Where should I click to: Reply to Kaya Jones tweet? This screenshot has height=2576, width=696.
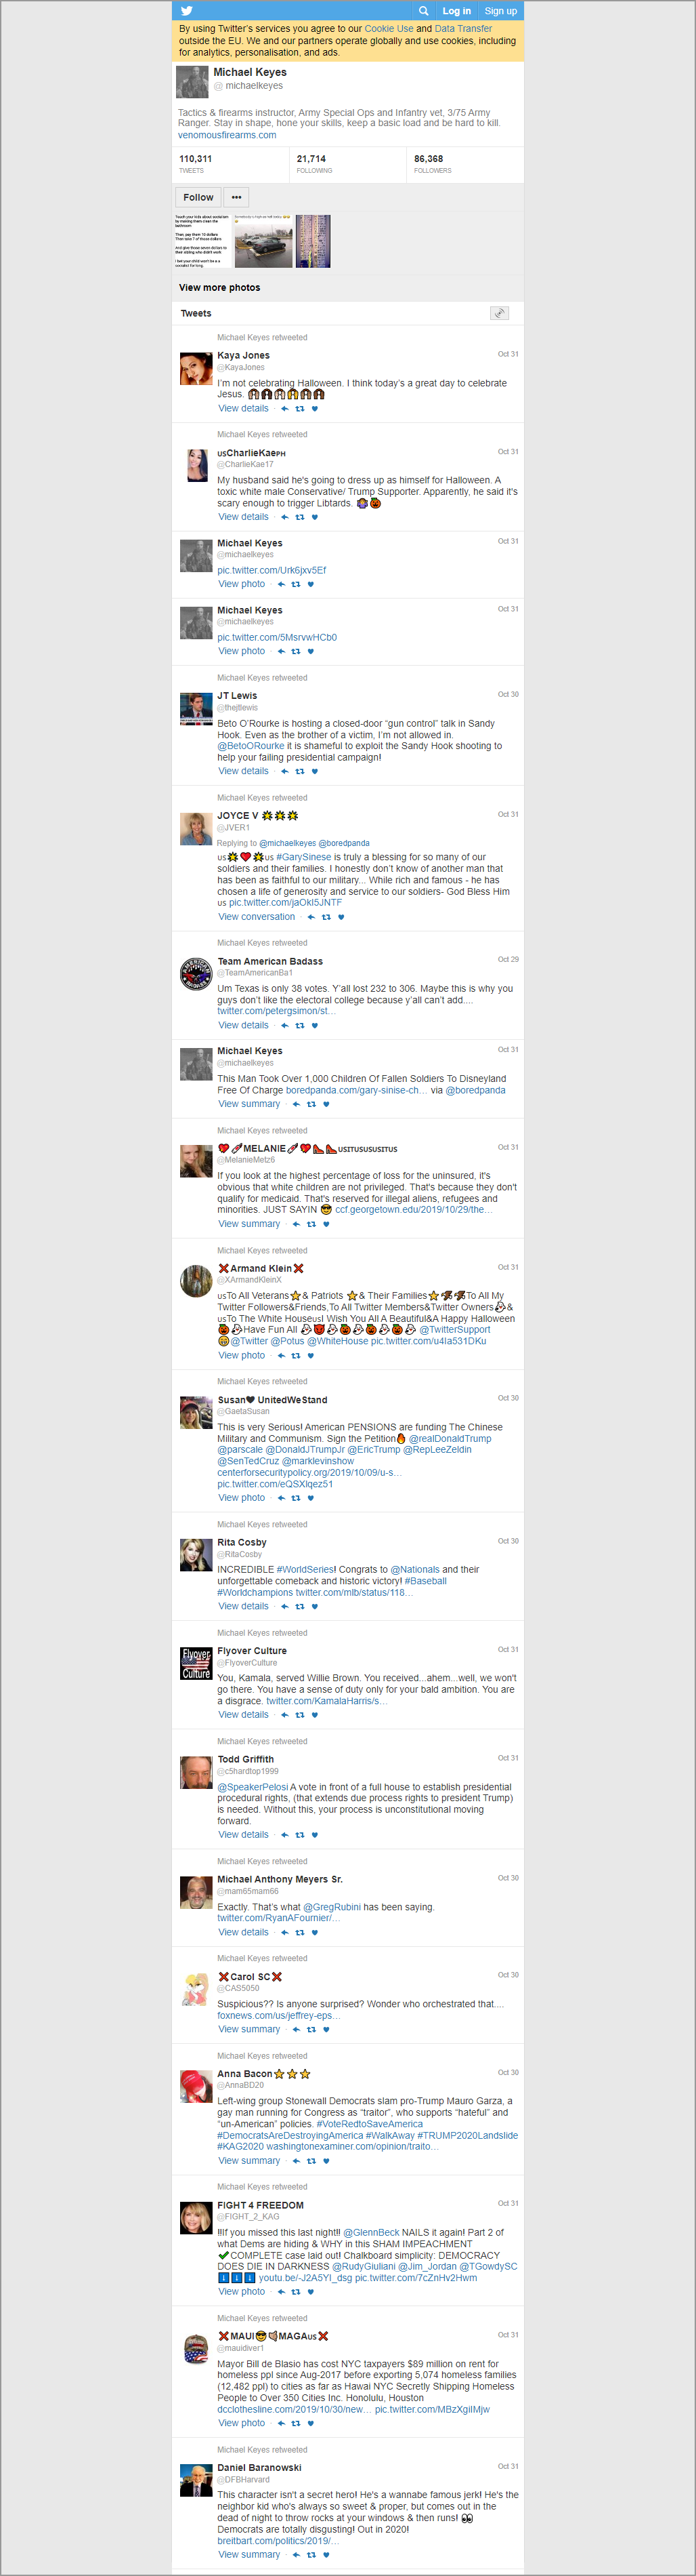284,408
